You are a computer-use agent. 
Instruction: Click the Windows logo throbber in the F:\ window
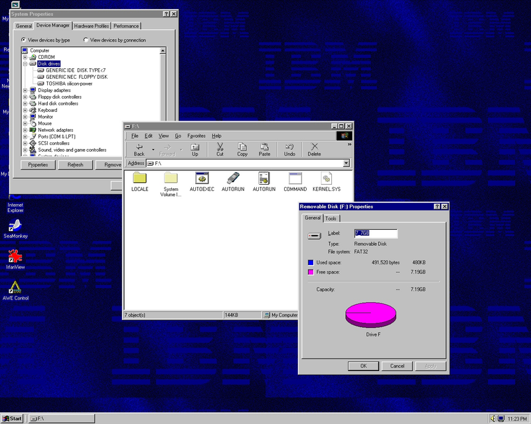click(x=344, y=136)
